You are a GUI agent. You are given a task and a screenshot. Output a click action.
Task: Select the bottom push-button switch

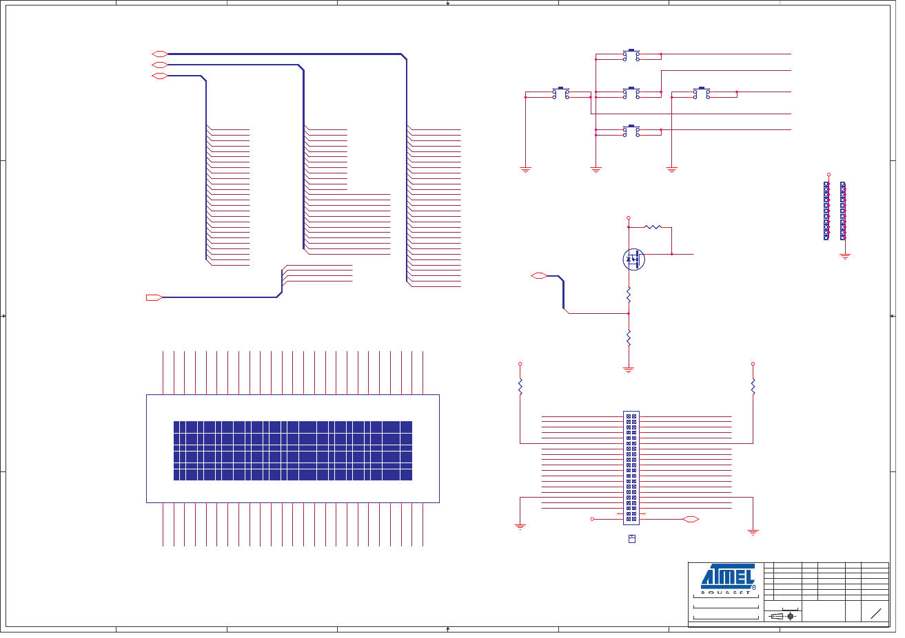pos(631,131)
